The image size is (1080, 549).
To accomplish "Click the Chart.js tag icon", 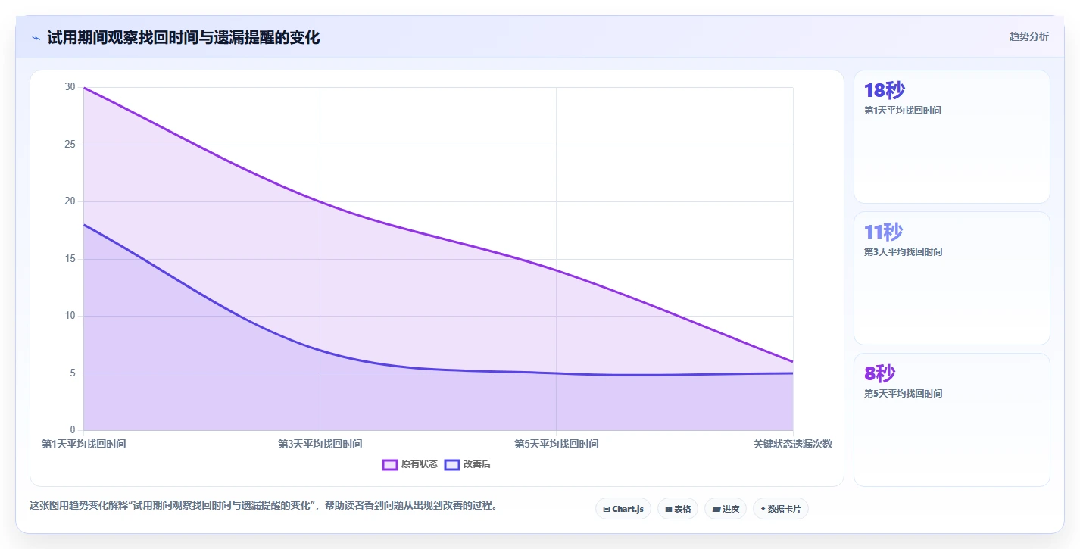I will [x=607, y=510].
